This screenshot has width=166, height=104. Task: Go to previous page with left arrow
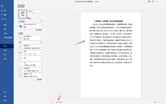[51, 102]
